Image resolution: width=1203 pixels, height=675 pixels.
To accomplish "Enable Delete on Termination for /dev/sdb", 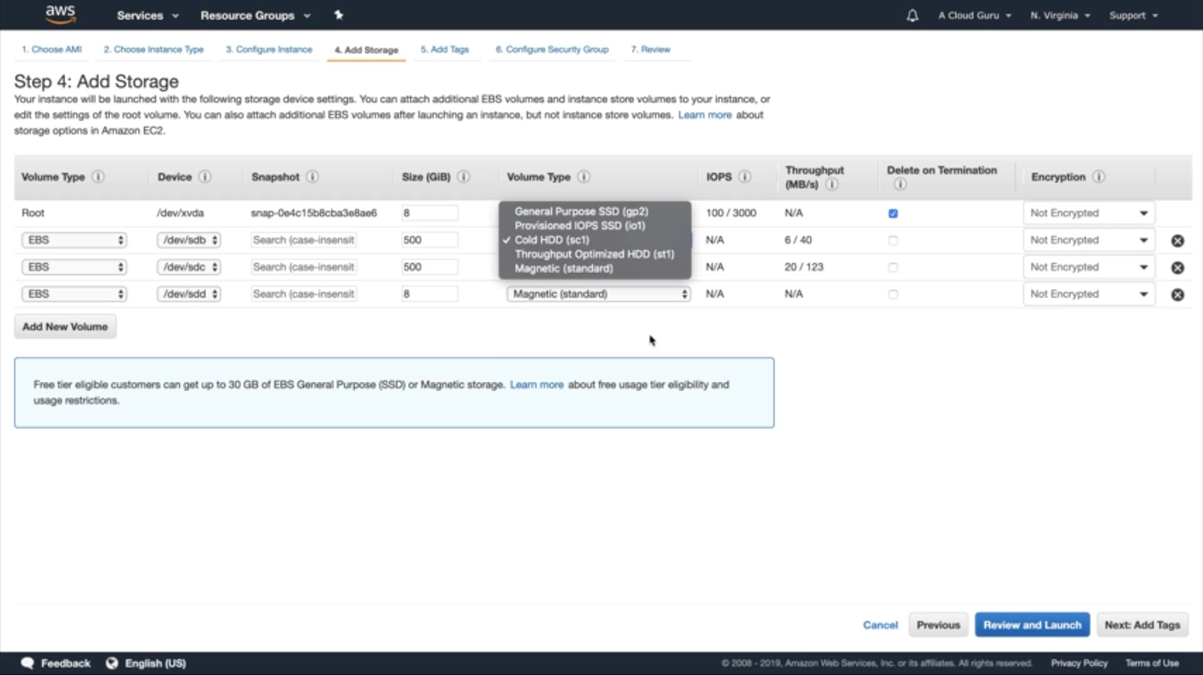I will click(893, 240).
